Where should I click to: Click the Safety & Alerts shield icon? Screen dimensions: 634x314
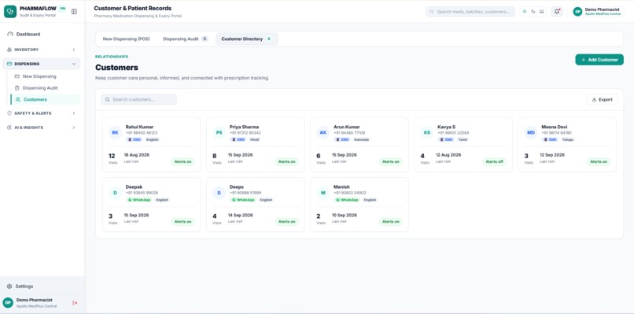[x=9, y=113]
